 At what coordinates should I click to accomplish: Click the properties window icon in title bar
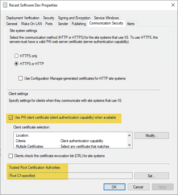[5, 5]
